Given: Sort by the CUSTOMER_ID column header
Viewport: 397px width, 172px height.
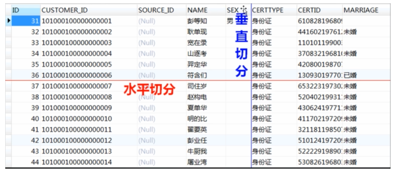Looking at the screenshot, I should pos(89,10).
